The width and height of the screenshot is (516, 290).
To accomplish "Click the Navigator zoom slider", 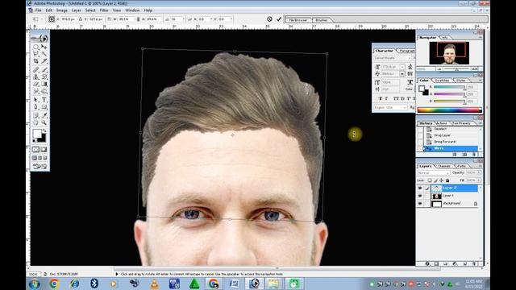I will coord(456,69).
